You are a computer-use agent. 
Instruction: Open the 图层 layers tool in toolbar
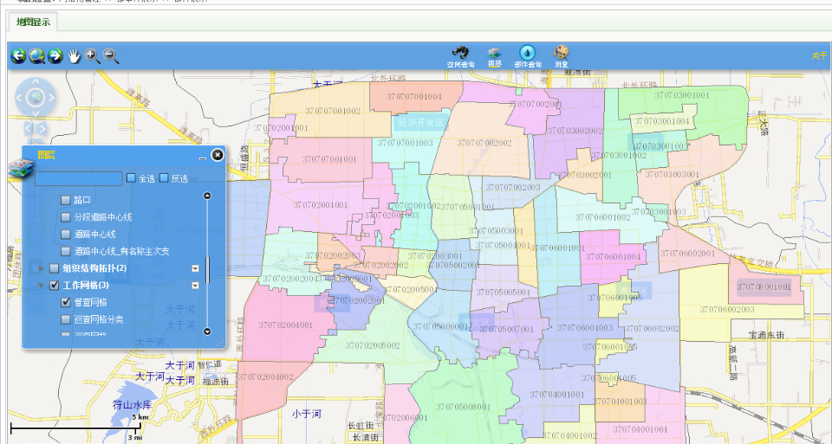tap(495, 57)
